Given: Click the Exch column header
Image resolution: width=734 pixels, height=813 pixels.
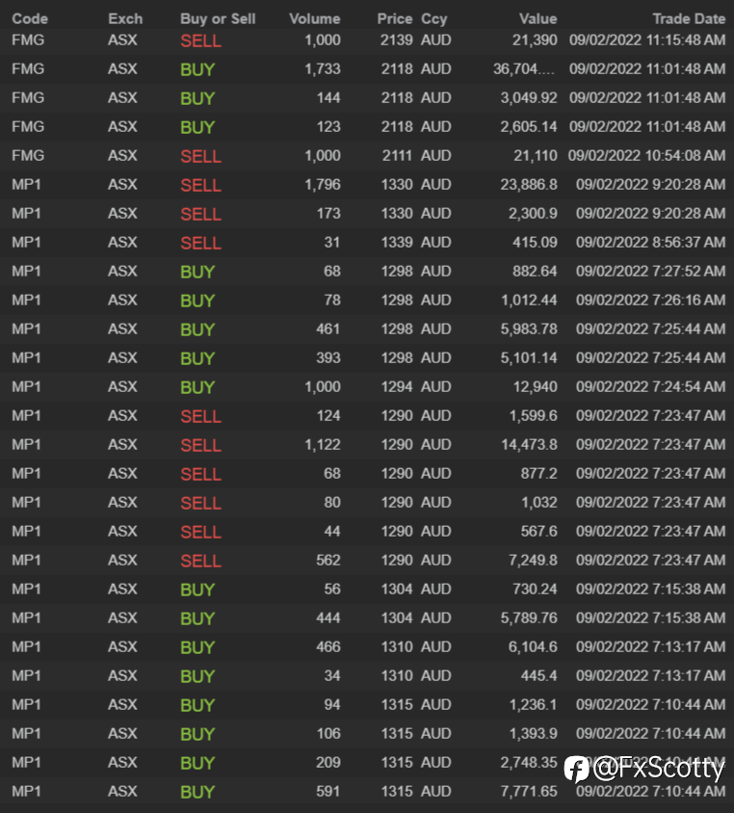Looking at the screenshot, I should pyautogui.click(x=125, y=18).
